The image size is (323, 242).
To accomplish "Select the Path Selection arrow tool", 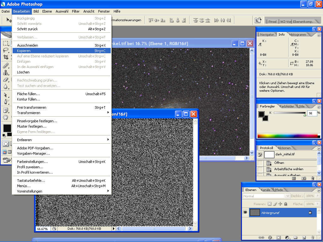I will point(6,95).
